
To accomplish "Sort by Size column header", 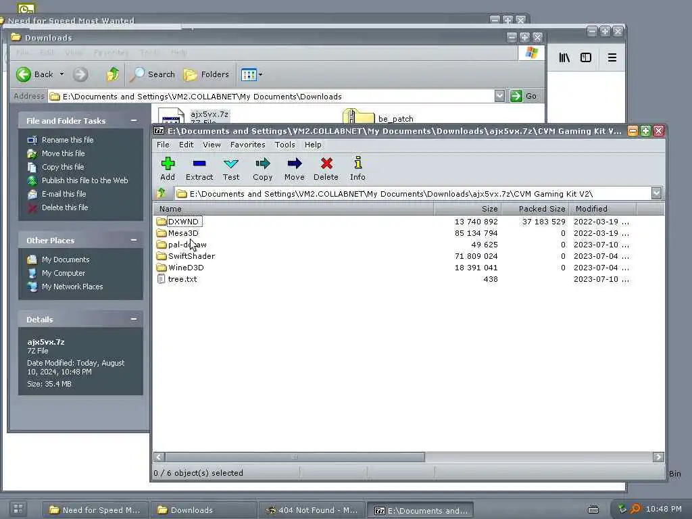I will pos(468,209).
